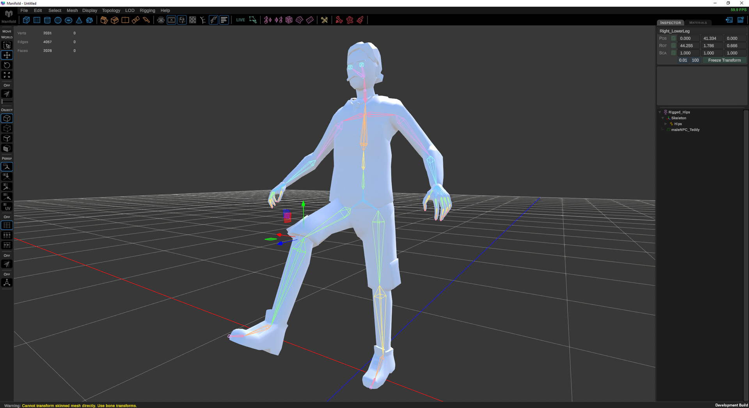Collapse the Skeleton node
This screenshot has width=749, height=408.
click(662, 118)
